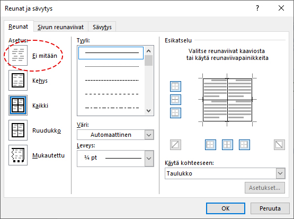
Task: Open the Väri color dropdown
Action: pyautogui.click(x=115, y=135)
